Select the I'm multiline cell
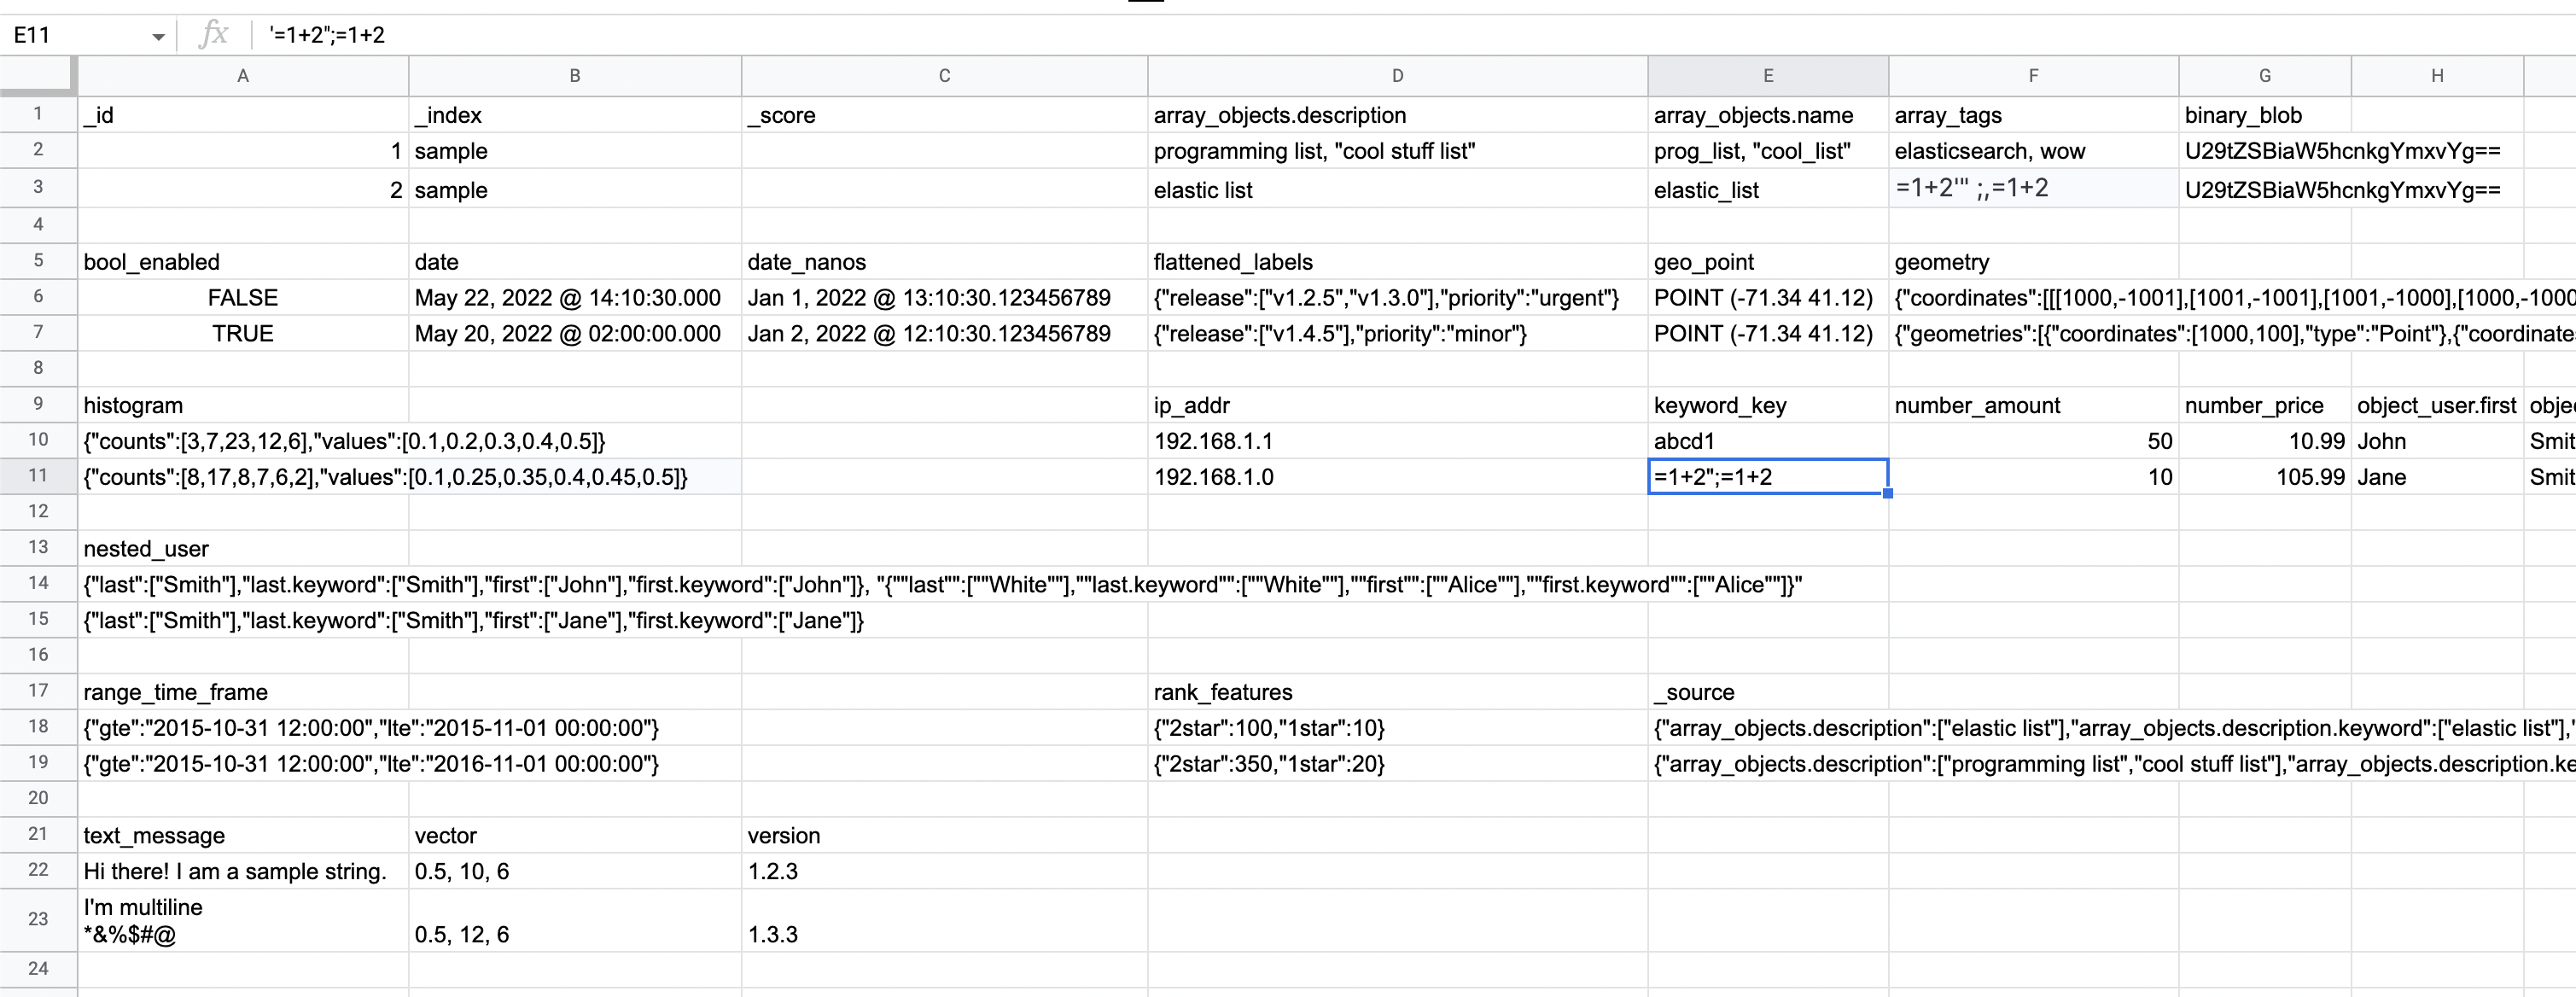 243,920
